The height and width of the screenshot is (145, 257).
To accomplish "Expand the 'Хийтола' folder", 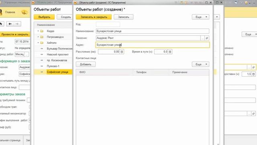I will 38,43.
